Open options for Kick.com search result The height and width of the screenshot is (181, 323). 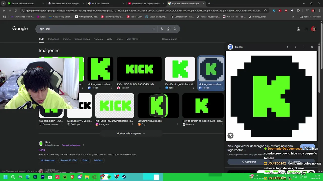click(83, 145)
